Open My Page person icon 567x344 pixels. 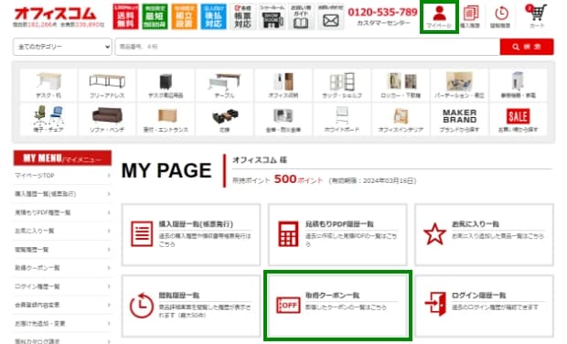point(439,16)
